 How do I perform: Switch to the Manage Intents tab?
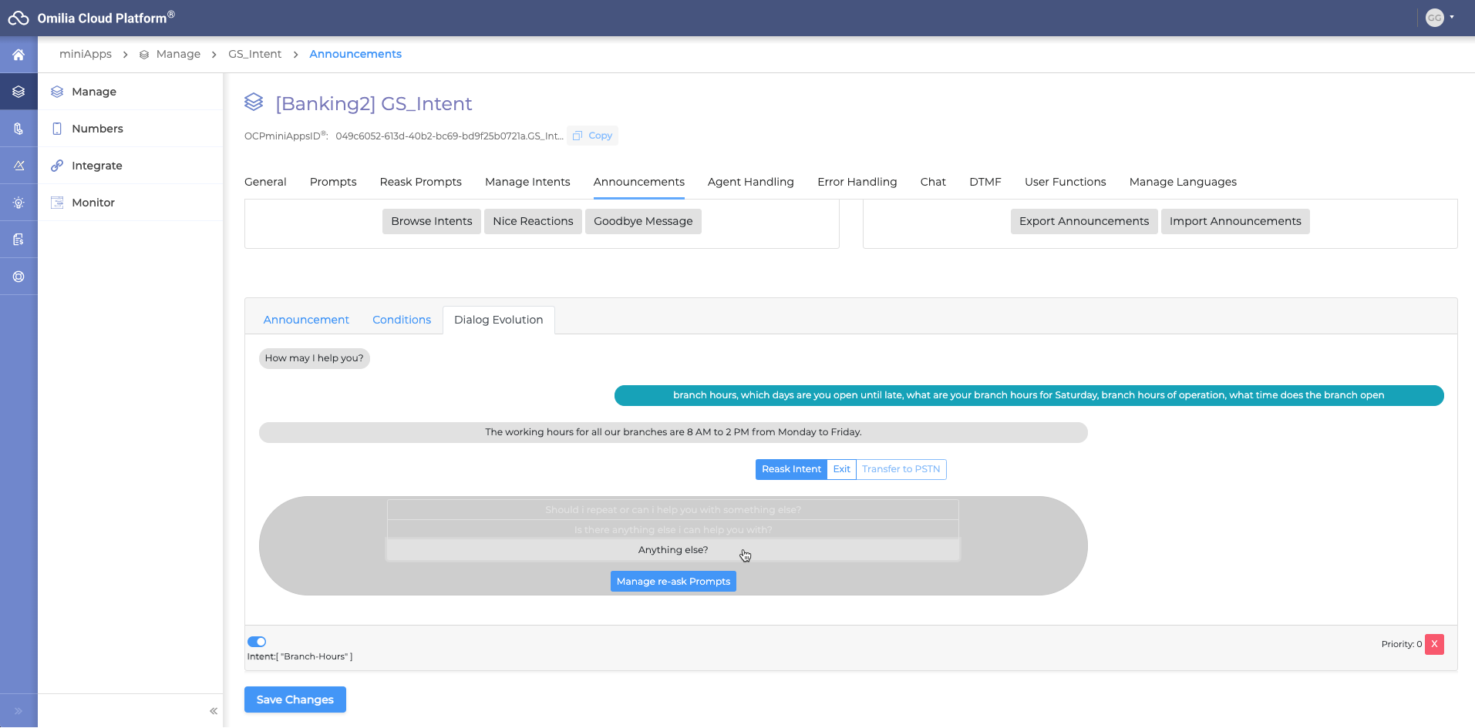pos(527,182)
